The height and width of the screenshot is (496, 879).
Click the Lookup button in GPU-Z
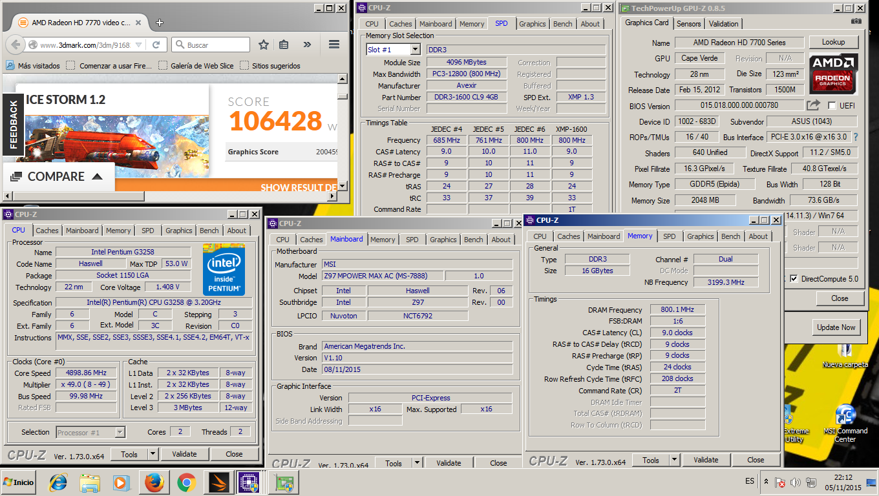click(833, 42)
